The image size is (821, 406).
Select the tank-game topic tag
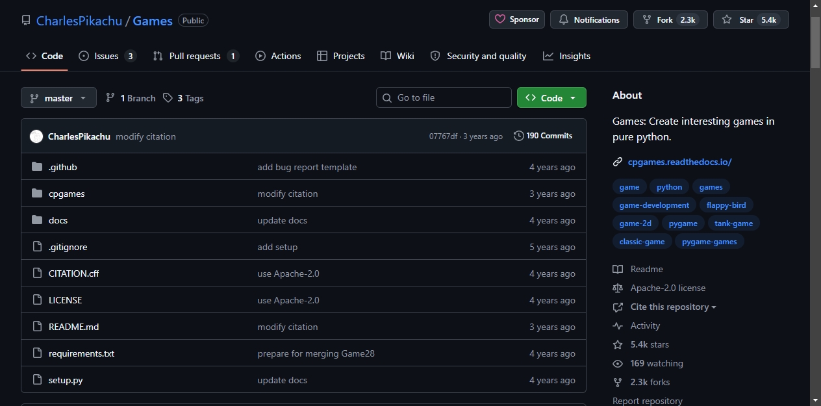733,223
